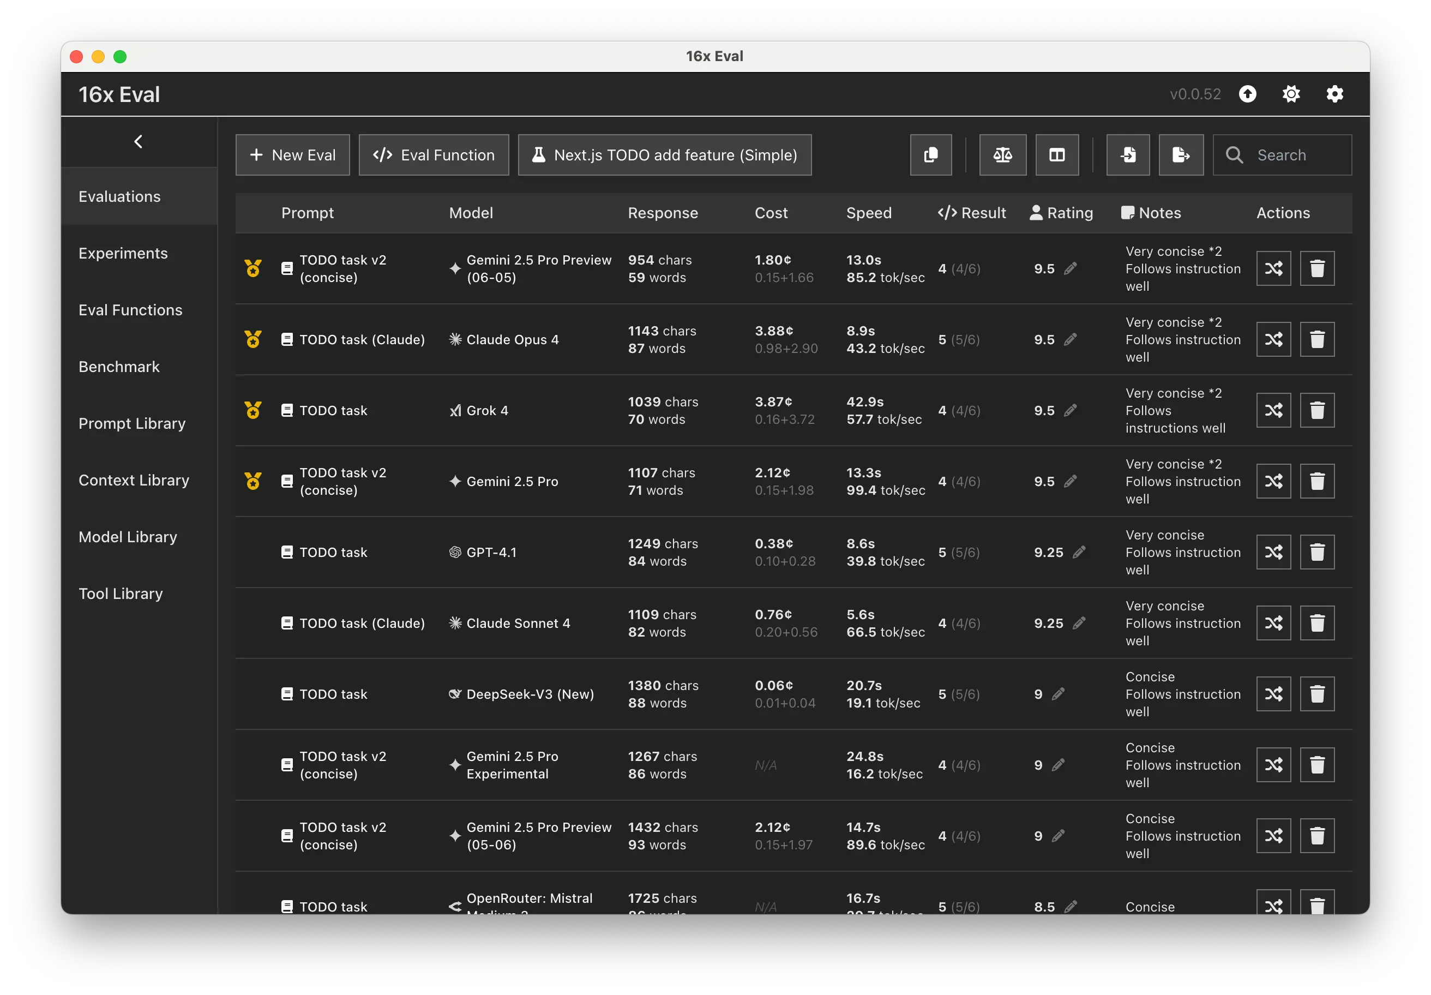The height and width of the screenshot is (995, 1431).
Task: Click the New Eval button
Action: click(292, 154)
